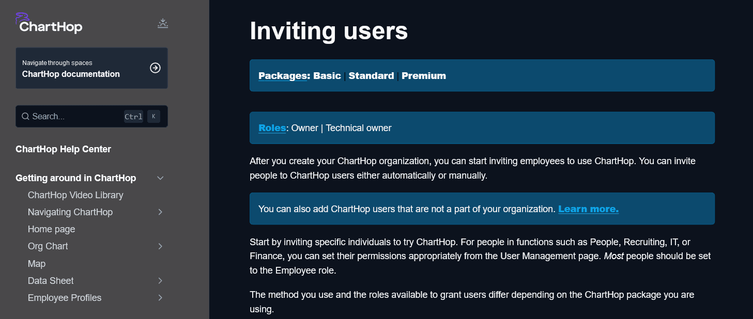The width and height of the screenshot is (753, 319).
Task: Expand the Org Chart submenu chevron
Action: tap(160, 246)
